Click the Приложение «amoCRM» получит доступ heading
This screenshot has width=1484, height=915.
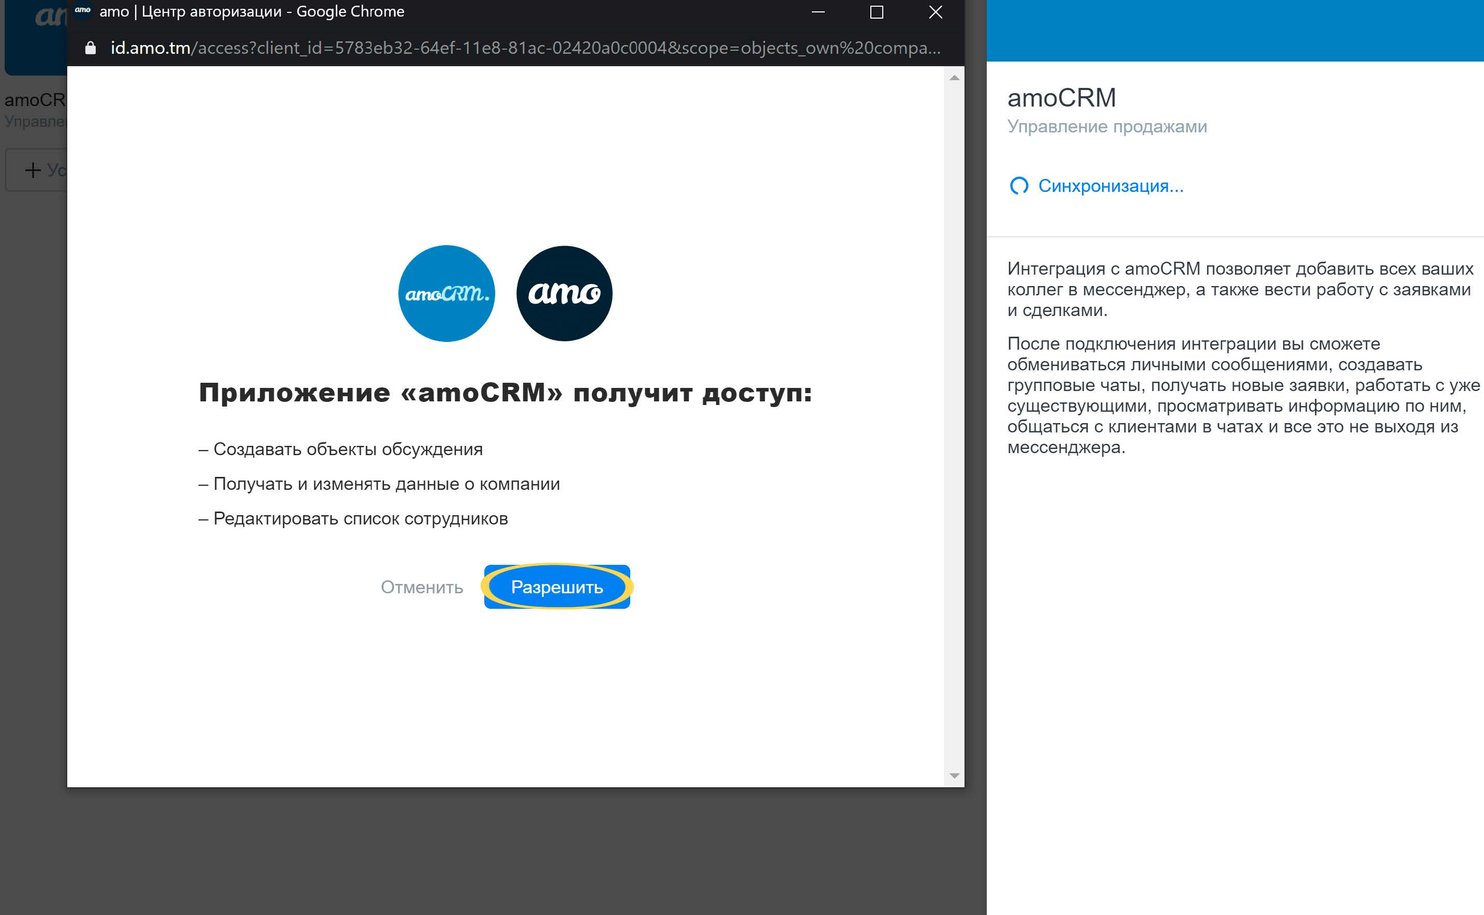506,393
